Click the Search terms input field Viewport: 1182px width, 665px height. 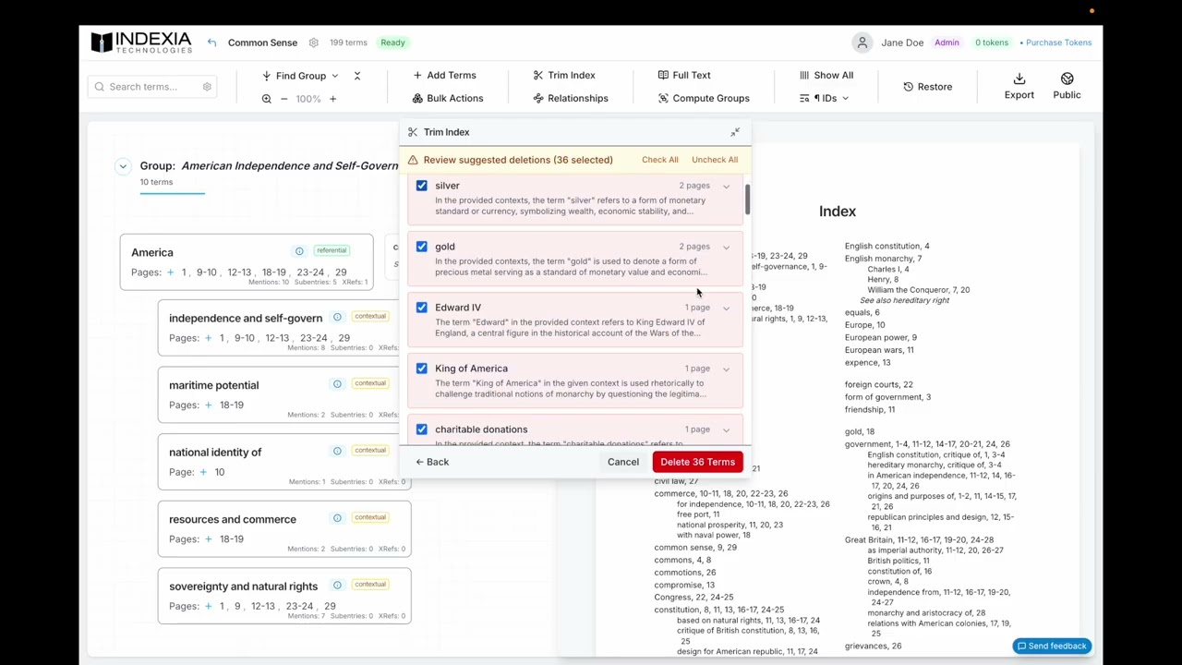point(152,87)
